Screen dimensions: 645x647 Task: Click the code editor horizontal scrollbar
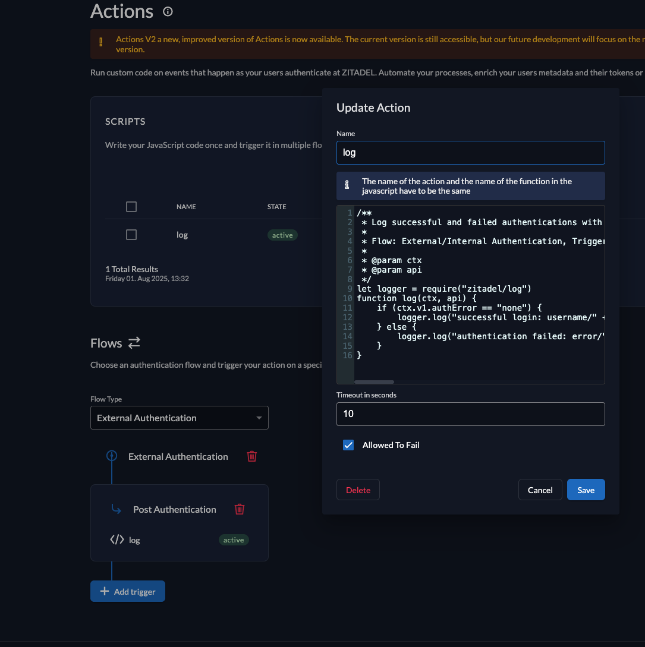[374, 382]
